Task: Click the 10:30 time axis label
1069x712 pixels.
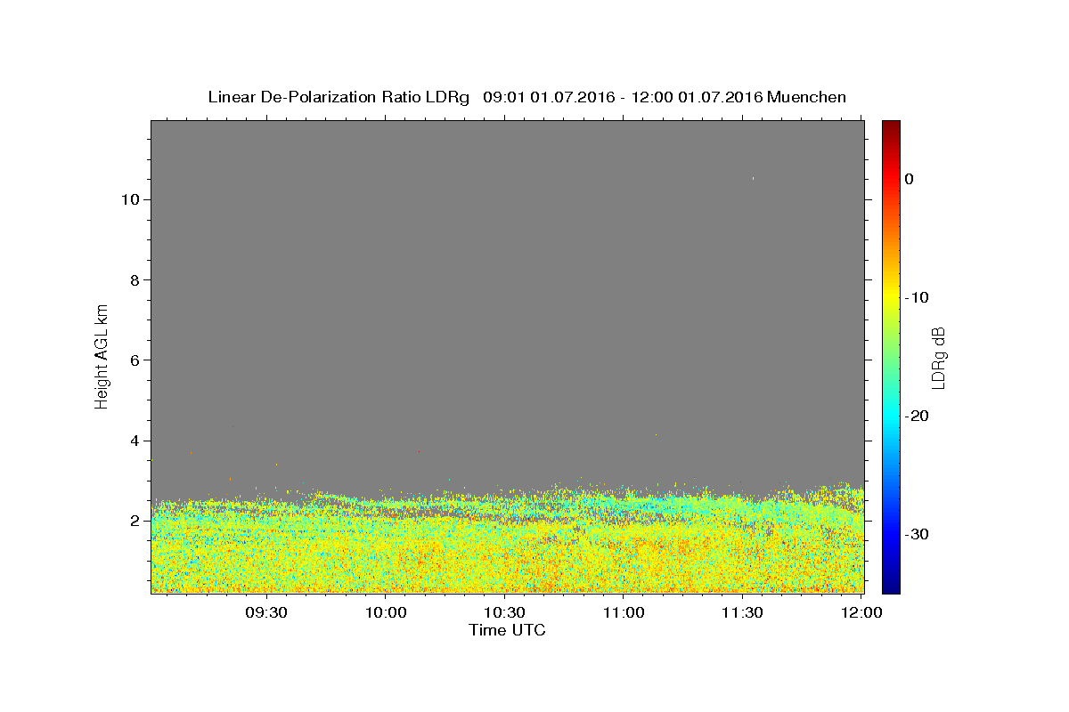Action: coord(505,613)
